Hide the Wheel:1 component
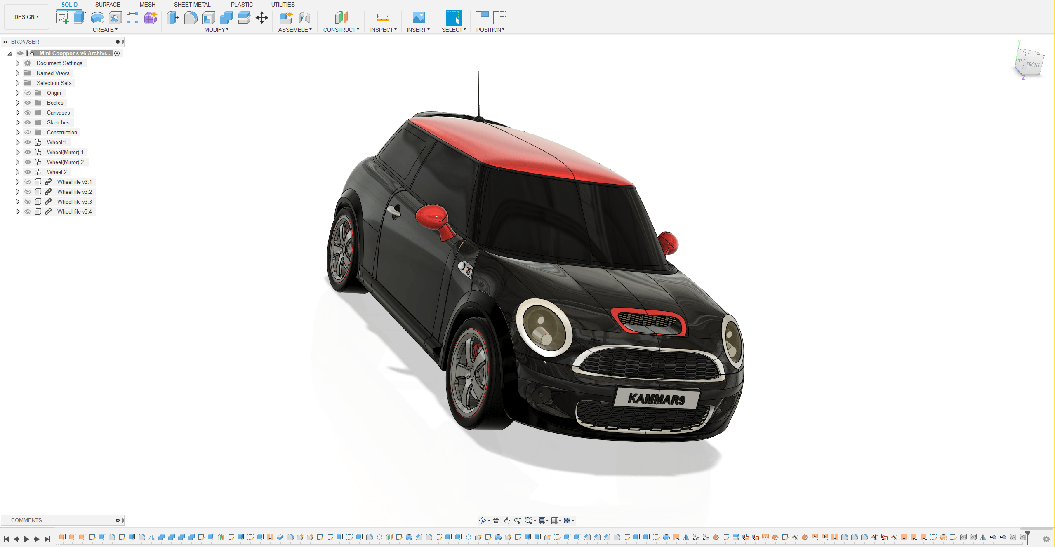The width and height of the screenshot is (1055, 547). coord(28,142)
